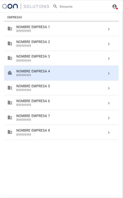Screen dimensions: 123x198
Task: Click building icon for NOMBRE EMPRESA 6
Action: coord(10,102)
